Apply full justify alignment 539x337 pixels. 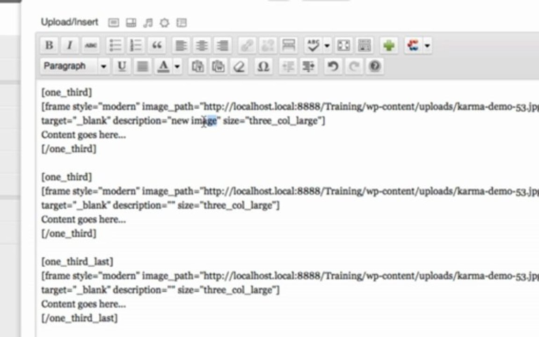coord(143,66)
